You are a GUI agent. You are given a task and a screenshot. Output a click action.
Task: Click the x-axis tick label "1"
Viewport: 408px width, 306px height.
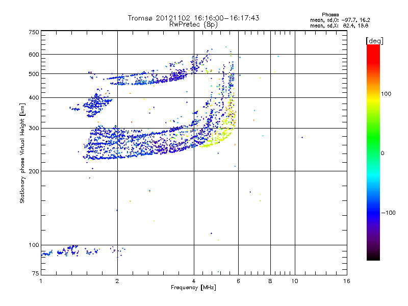41,281
